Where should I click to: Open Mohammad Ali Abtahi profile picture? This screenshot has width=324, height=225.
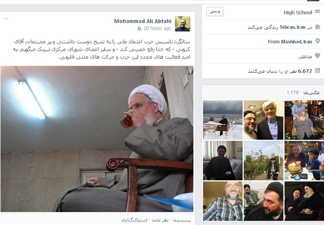pyautogui.click(x=183, y=24)
